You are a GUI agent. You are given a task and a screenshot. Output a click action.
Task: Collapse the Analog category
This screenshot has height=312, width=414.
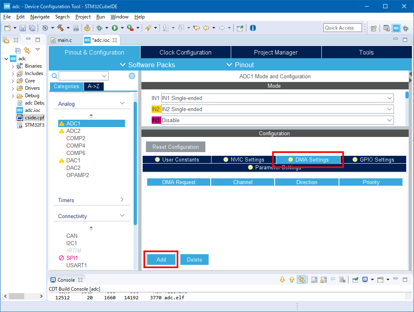[122, 103]
